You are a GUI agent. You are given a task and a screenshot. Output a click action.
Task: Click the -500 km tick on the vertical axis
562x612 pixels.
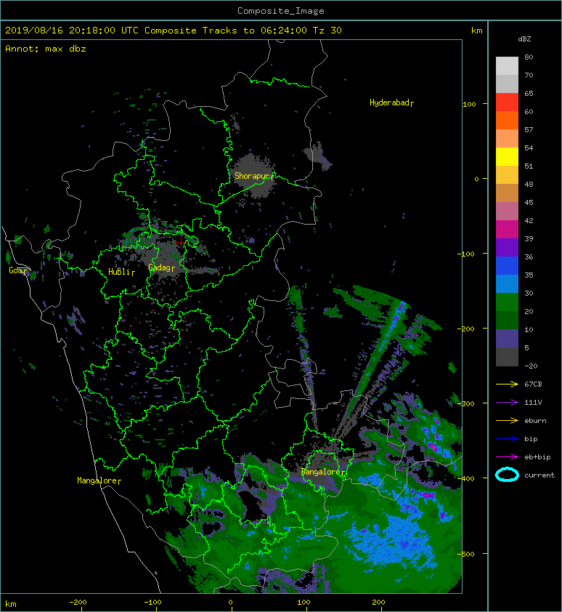click(465, 554)
